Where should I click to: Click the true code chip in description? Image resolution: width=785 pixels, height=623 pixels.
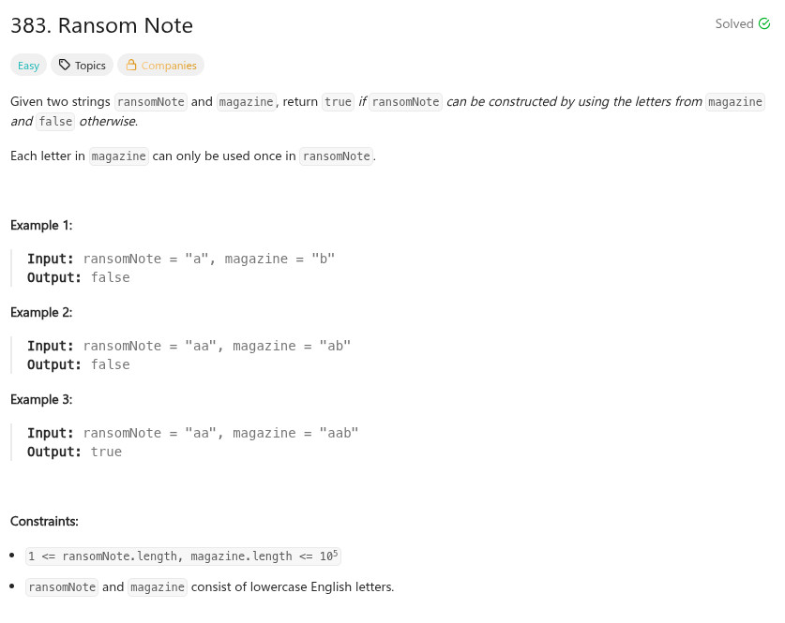(338, 102)
